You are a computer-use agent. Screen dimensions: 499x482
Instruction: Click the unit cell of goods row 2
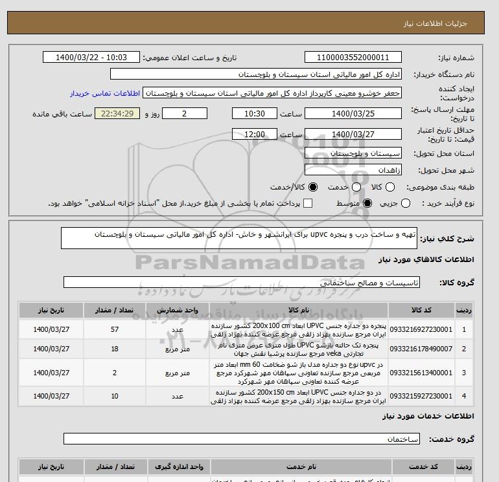point(178,349)
